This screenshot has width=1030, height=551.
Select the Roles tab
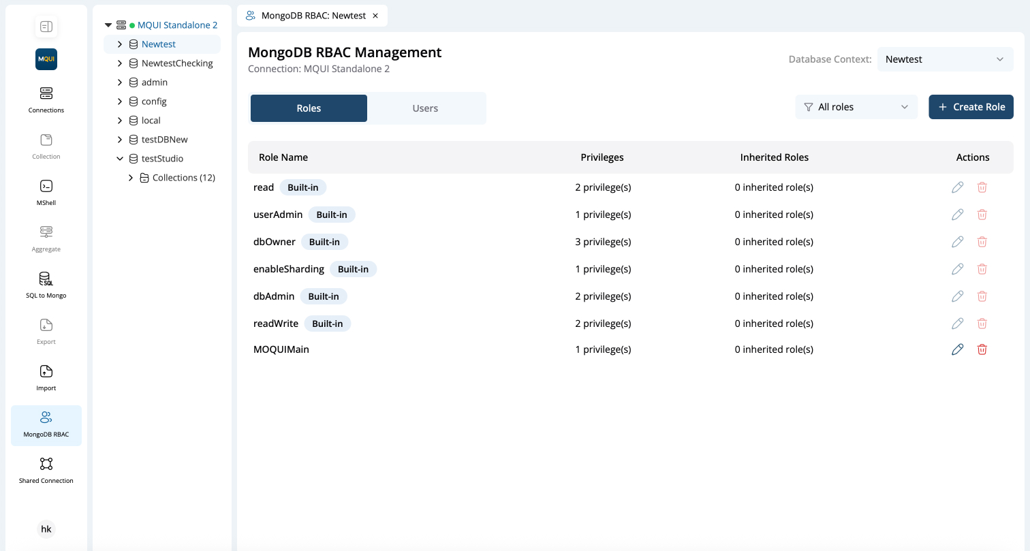[x=309, y=108]
